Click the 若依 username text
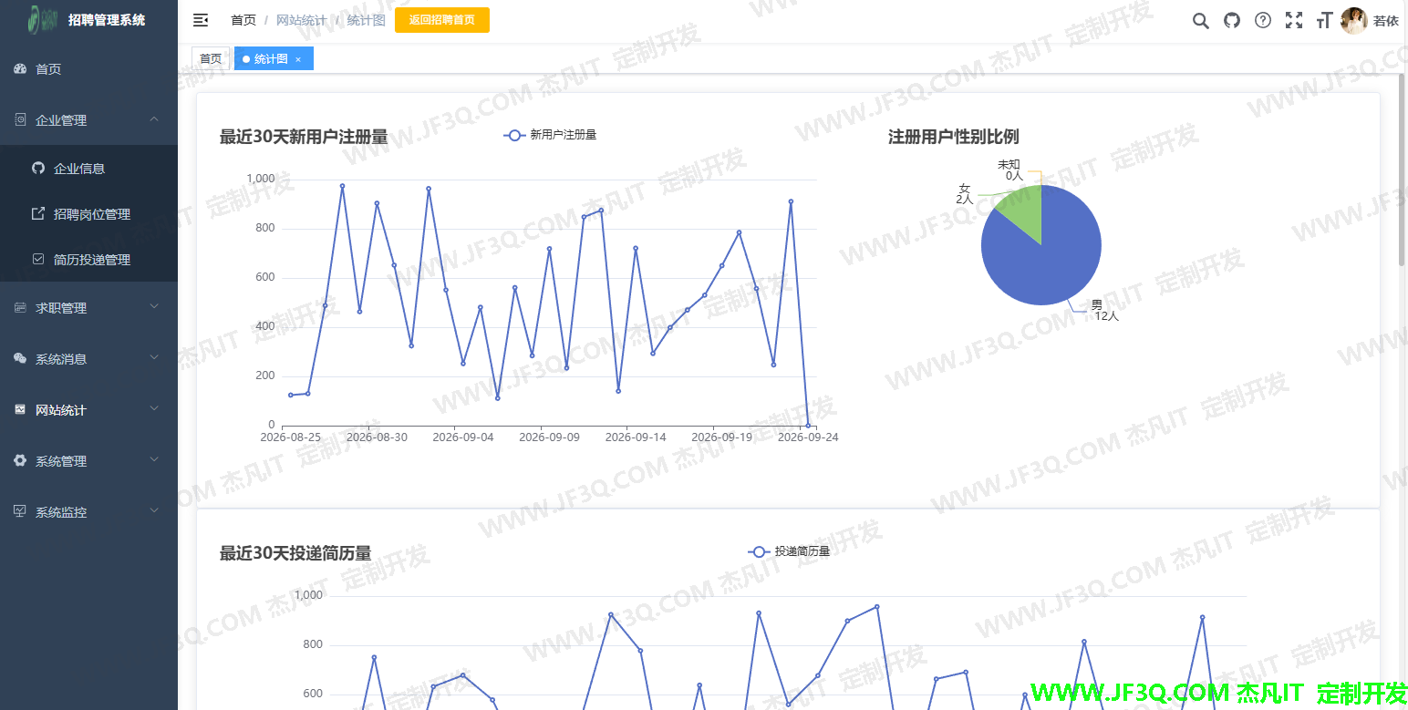 tap(1386, 20)
